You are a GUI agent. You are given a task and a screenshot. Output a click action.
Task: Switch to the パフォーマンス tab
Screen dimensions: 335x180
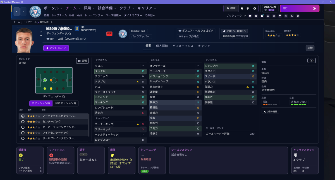point(183,46)
